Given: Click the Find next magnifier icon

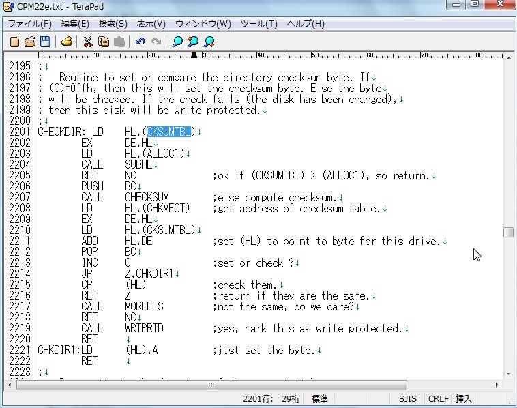Looking at the screenshot, I should 209,42.
